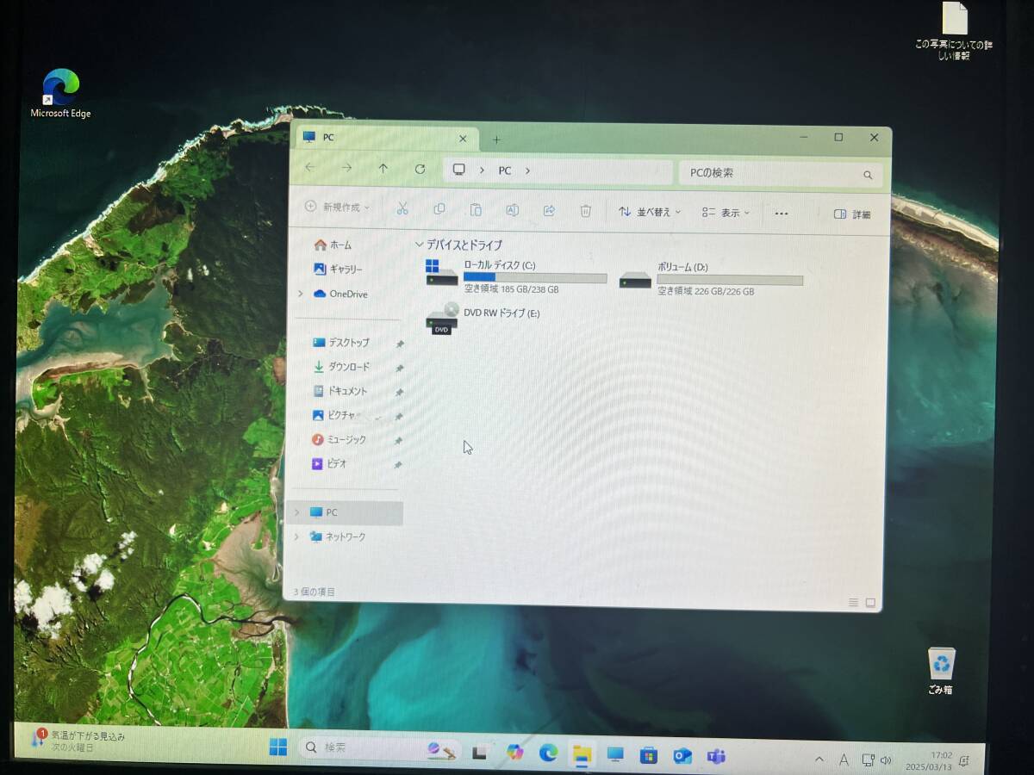Click File Explorer icon on taskbar
This screenshot has width=1034, height=775.
coord(582,753)
